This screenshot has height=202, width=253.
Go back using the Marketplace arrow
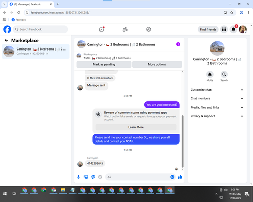[6, 40]
